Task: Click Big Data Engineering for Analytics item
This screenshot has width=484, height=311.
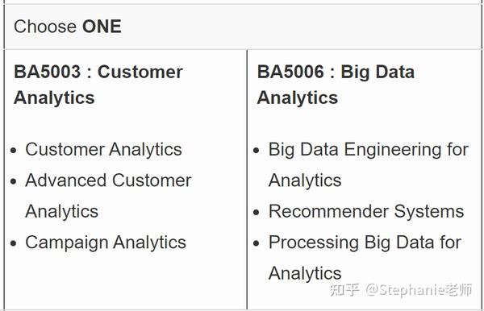Action: pos(369,165)
